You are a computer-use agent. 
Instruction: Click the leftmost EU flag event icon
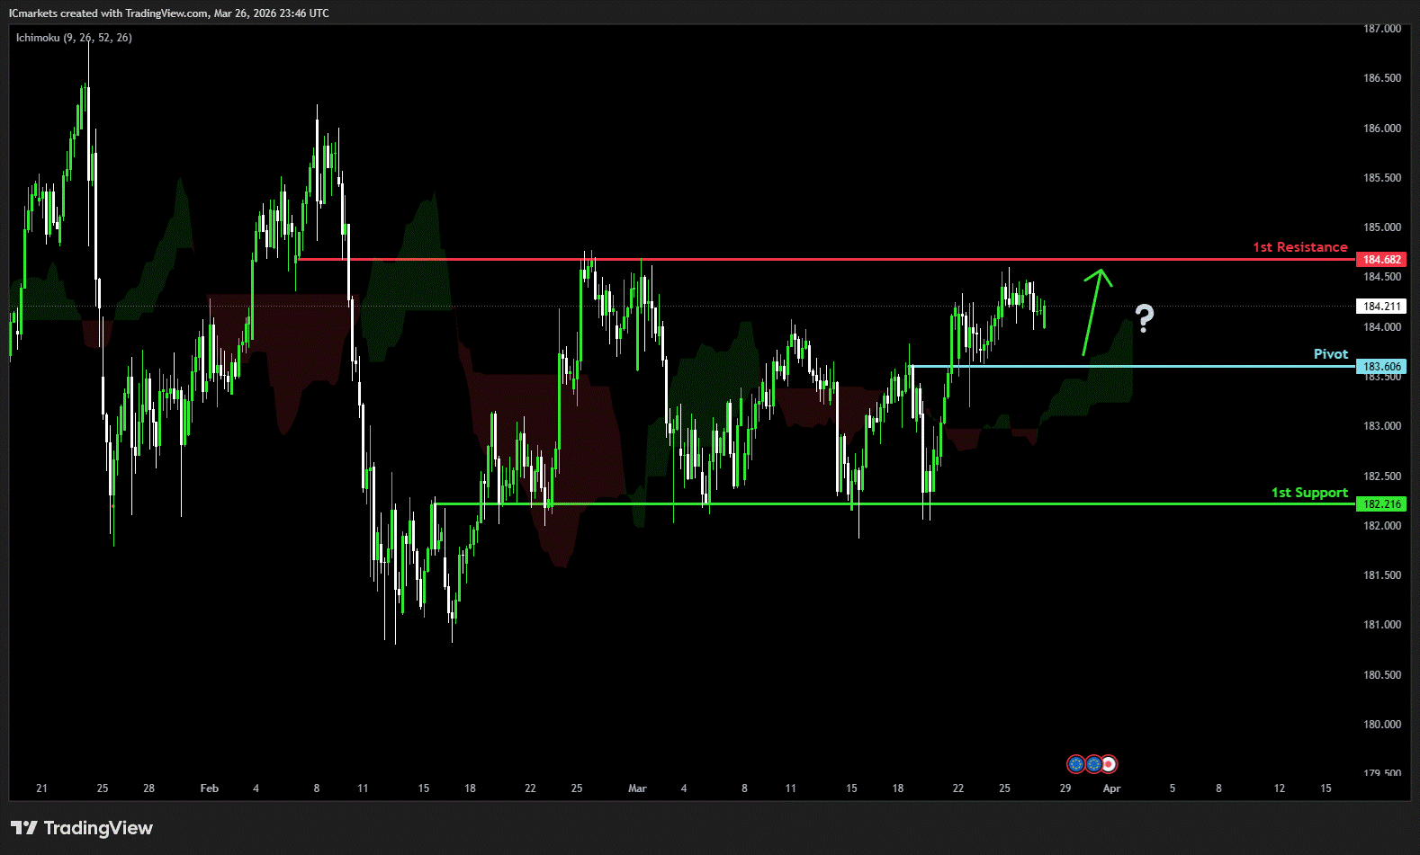(1075, 764)
